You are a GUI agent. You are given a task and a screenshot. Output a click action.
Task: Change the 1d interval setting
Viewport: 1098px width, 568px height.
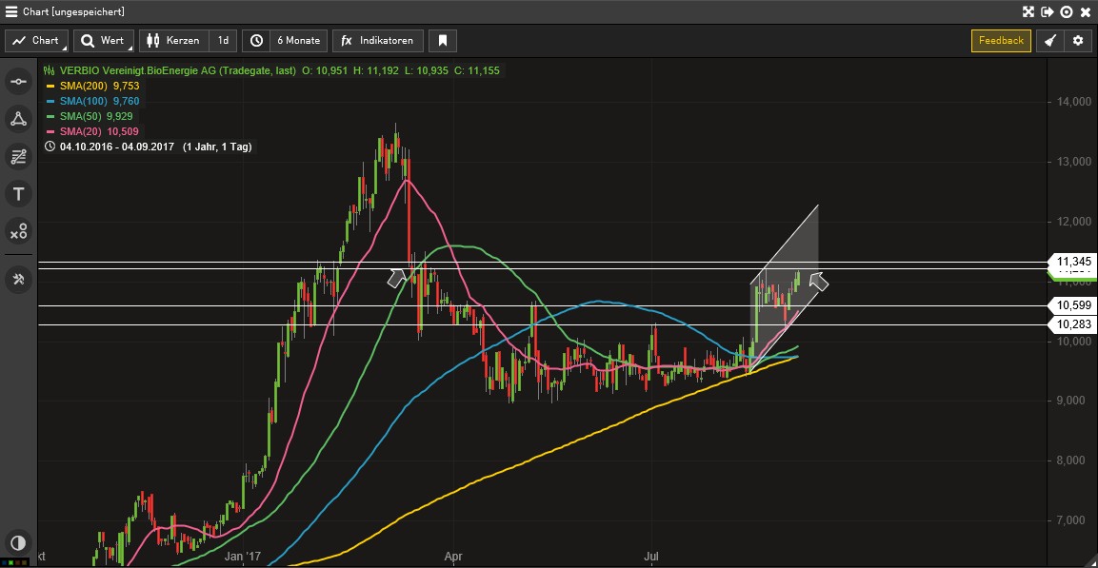coord(224,41)
